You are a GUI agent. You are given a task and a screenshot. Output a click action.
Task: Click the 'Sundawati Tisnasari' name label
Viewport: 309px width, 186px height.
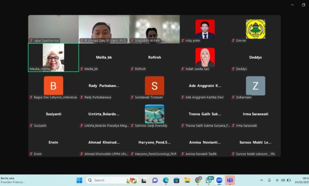coord(149,97)
